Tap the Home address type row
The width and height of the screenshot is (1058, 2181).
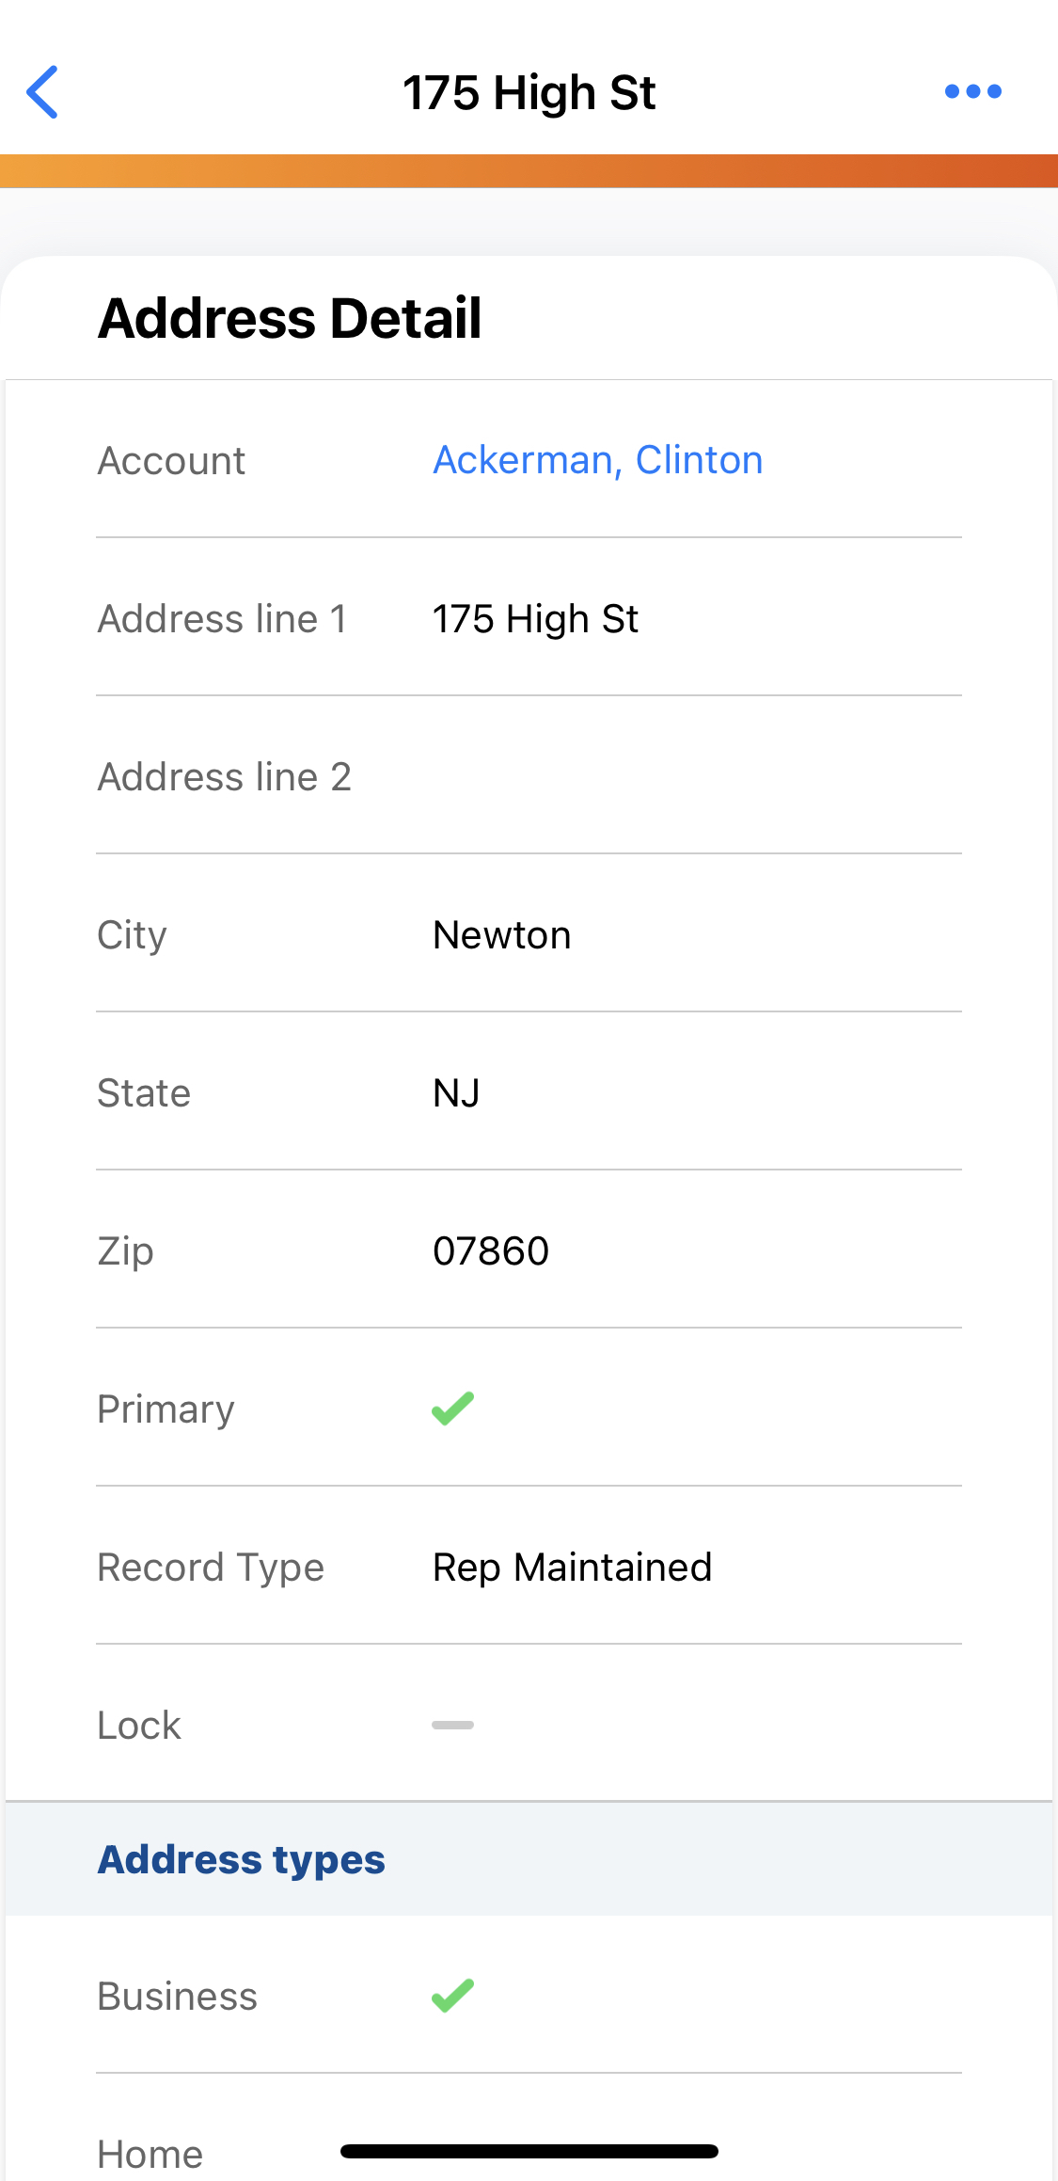(150, 2155)
